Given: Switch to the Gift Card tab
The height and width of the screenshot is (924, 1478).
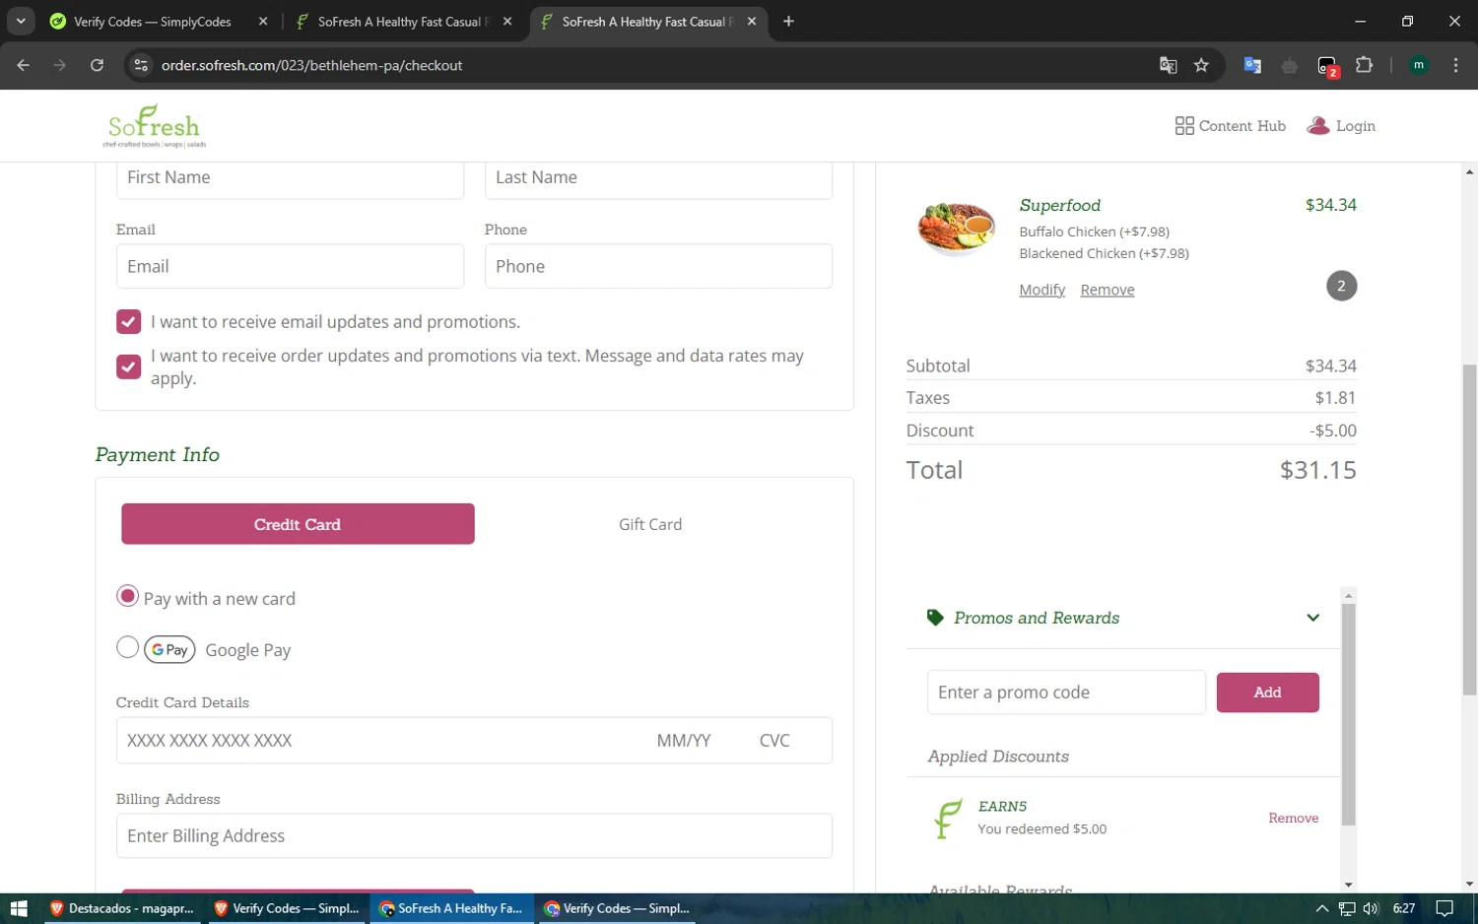Looking at the screenshot, I should 650,524.
